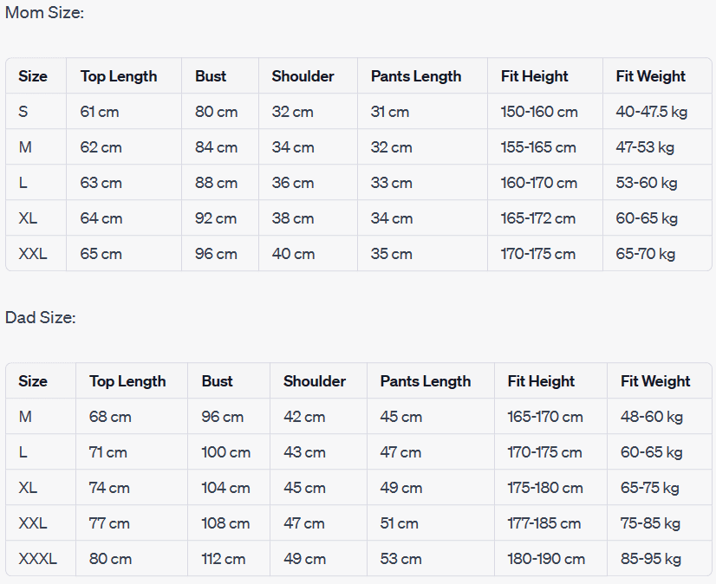Image resolution: width=716 pixels, height=584 pixels.
Task: Click Mom table Fit Weight header
Action: tap(650, 76)
